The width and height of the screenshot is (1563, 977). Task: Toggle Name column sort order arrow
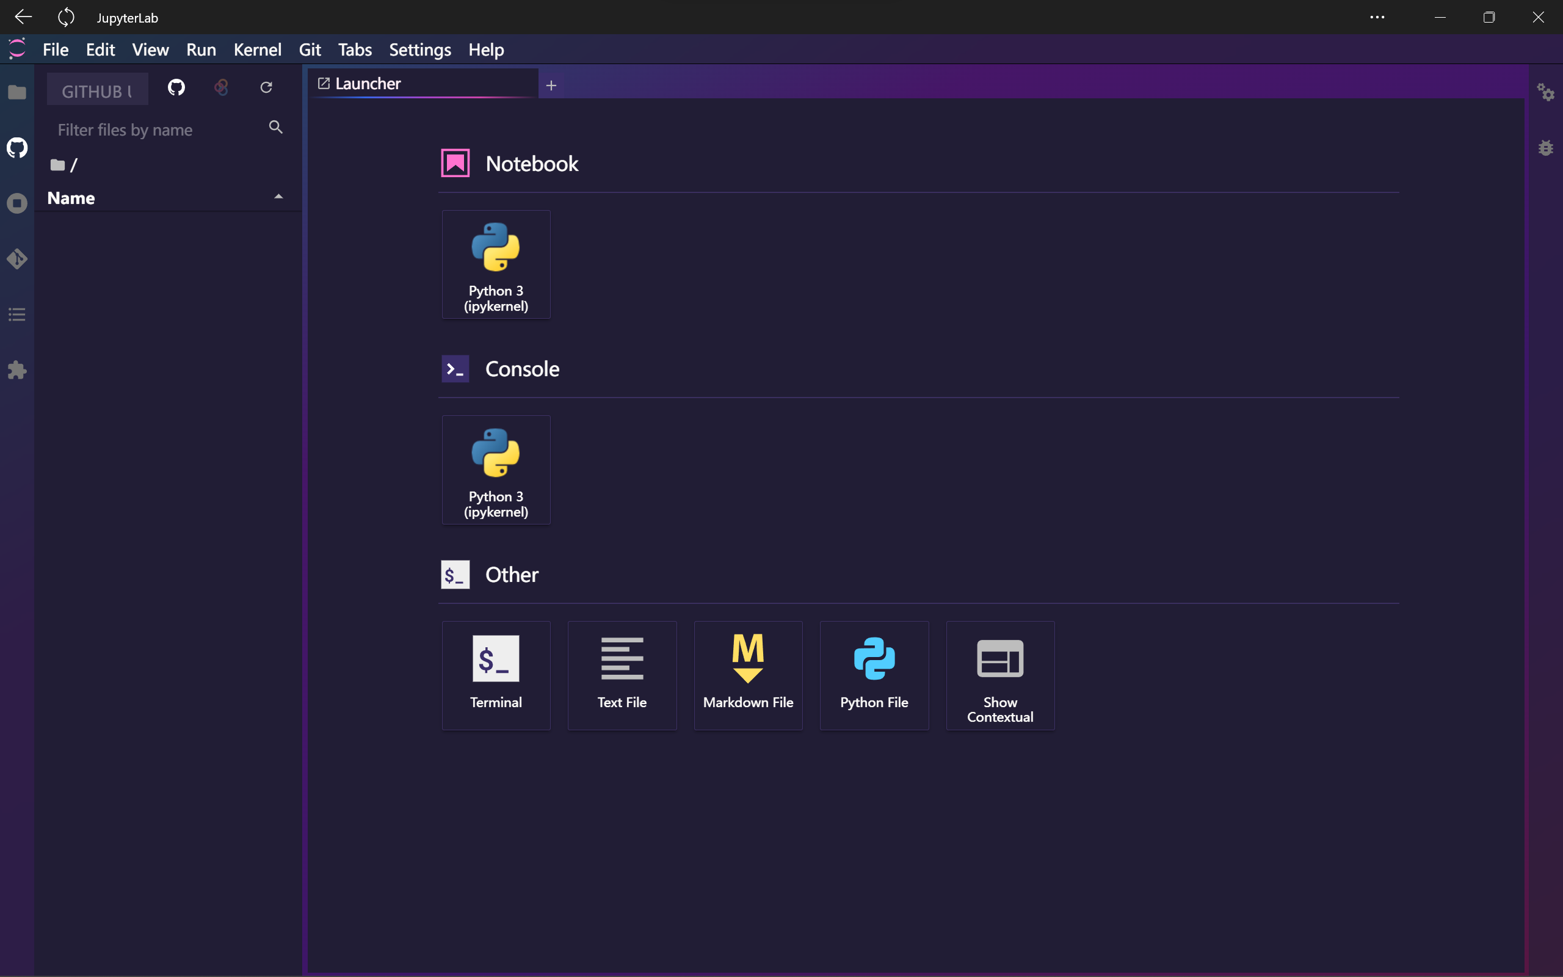[278, 197]
